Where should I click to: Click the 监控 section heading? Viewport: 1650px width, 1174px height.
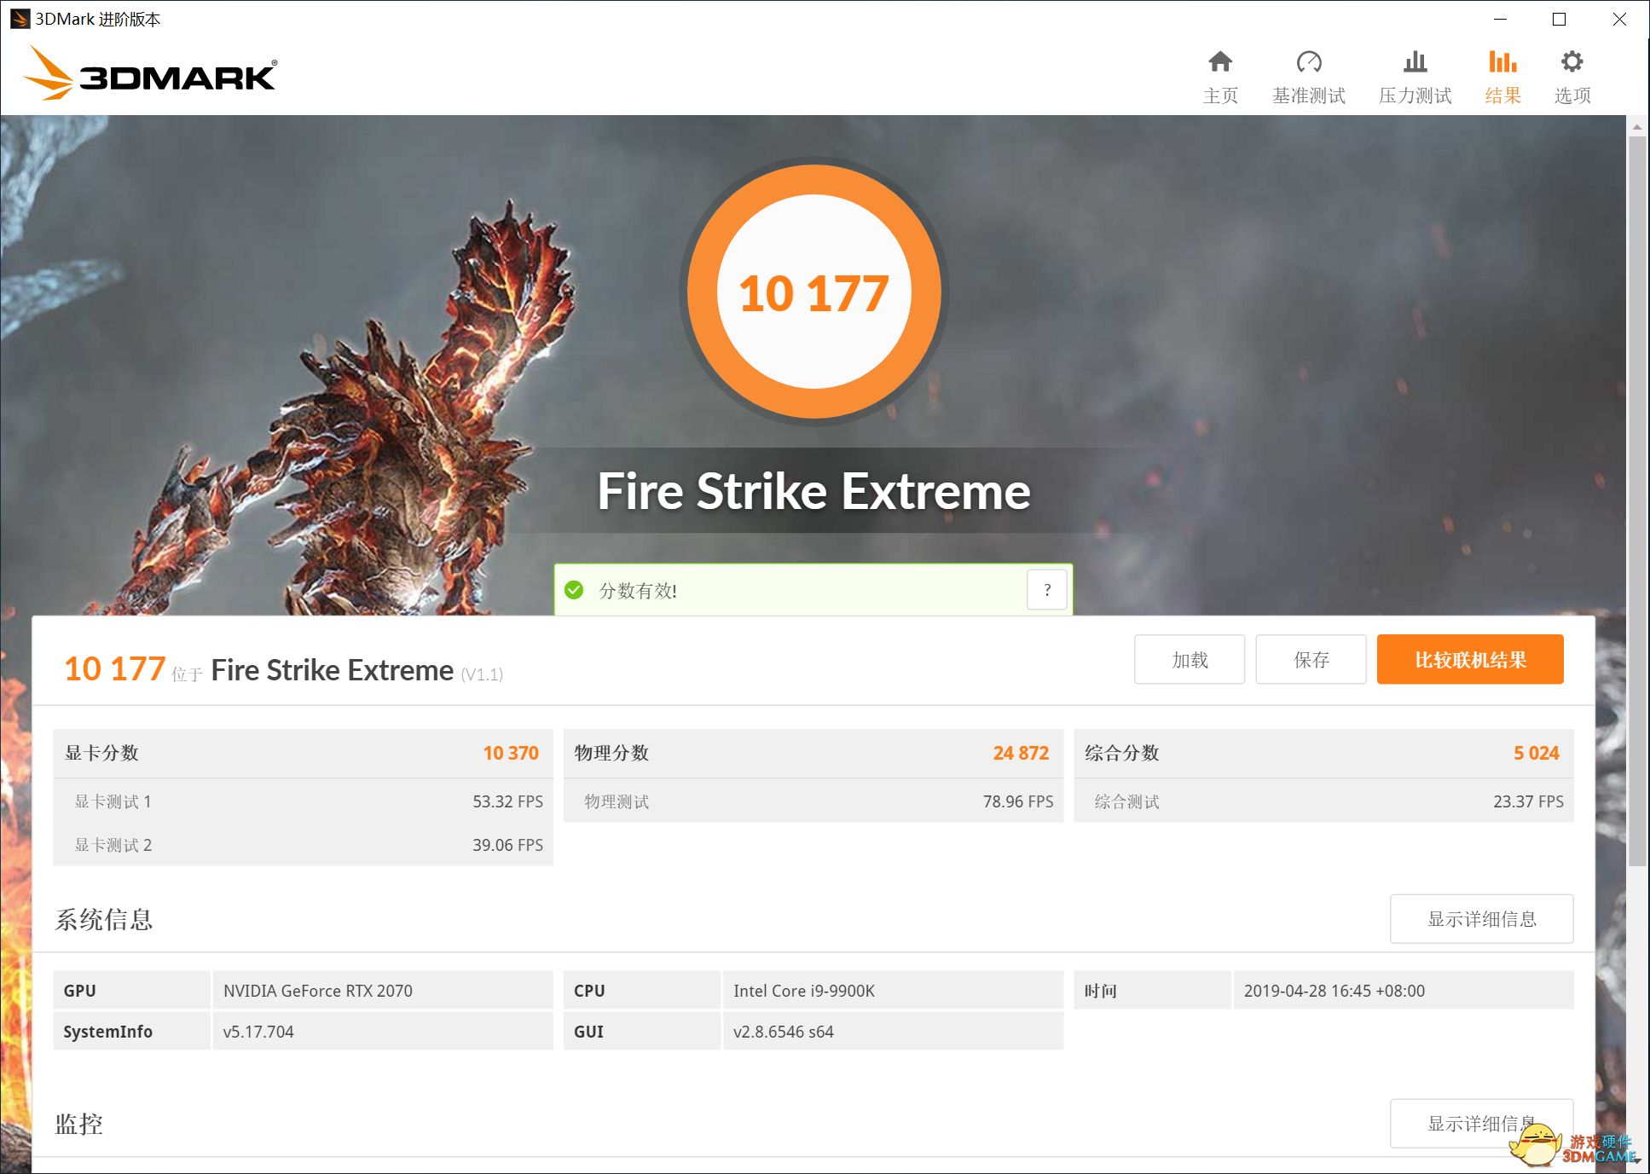point(79,1124)
